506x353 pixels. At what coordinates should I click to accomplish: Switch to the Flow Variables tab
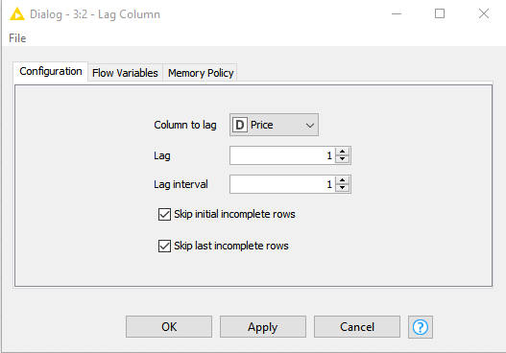[x=125, y=73]
